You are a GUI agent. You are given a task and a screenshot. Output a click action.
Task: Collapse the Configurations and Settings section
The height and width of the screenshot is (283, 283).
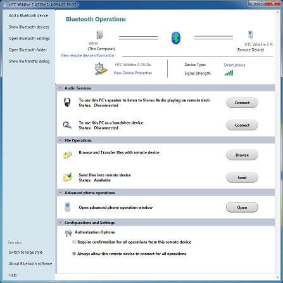point(60,223)
